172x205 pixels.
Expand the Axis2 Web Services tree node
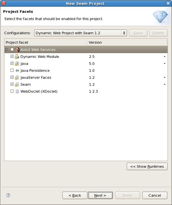coord(7,49)
